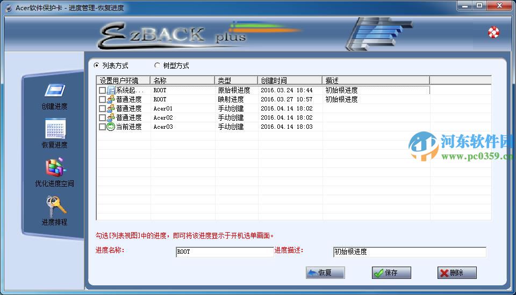Sort by the 设置用户环境 column header
Screen dimensions: 516x295
[124, 80]
